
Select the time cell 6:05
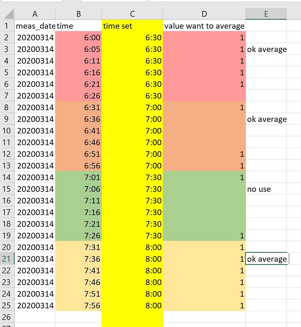(x=79, y=49)
